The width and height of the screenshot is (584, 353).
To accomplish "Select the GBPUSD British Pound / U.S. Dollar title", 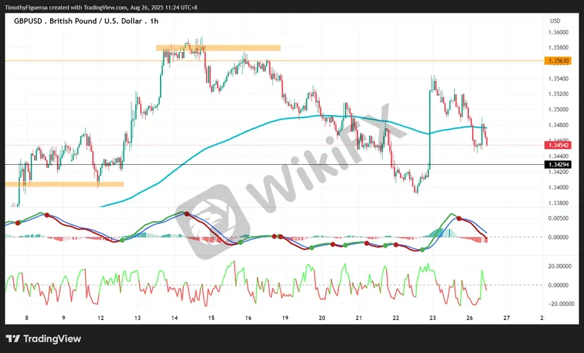I will pos(86,21).
